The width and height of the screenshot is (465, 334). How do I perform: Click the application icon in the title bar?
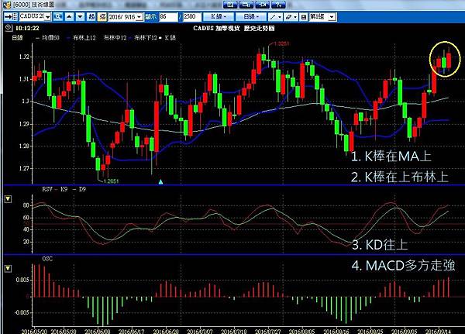pos(6,5)
